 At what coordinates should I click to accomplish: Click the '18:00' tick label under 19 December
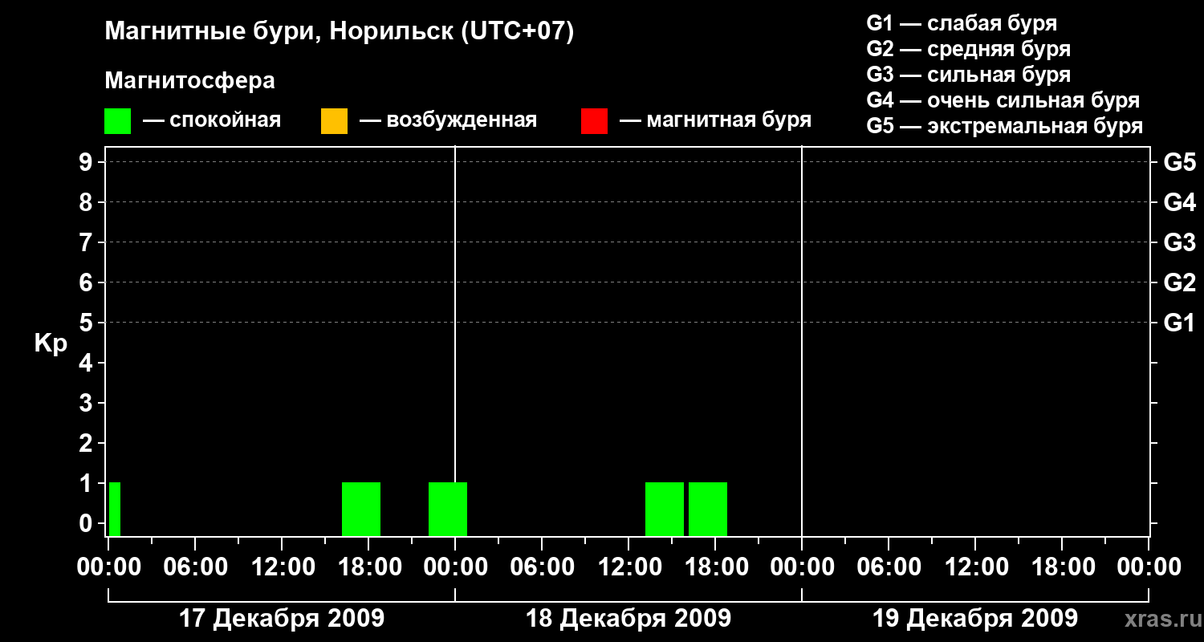point(1062,567)
